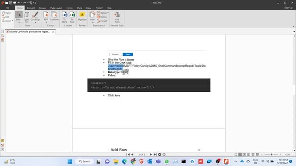
Task: Expand the Select tool dropdown arrow
Action: [x=18, y=23]
